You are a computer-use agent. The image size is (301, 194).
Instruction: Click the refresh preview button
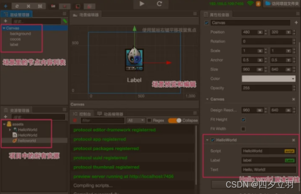click(x=159, y=4)
